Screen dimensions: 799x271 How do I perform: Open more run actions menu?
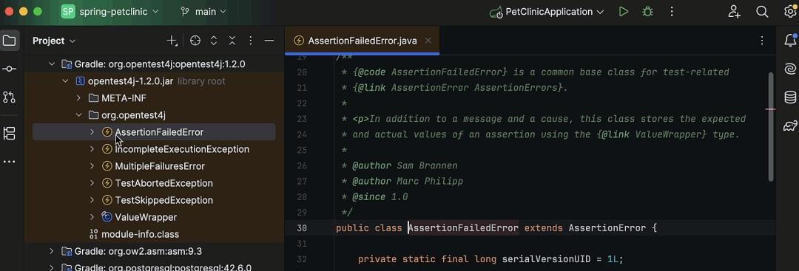pyautogui.click(x=672, y=11)
